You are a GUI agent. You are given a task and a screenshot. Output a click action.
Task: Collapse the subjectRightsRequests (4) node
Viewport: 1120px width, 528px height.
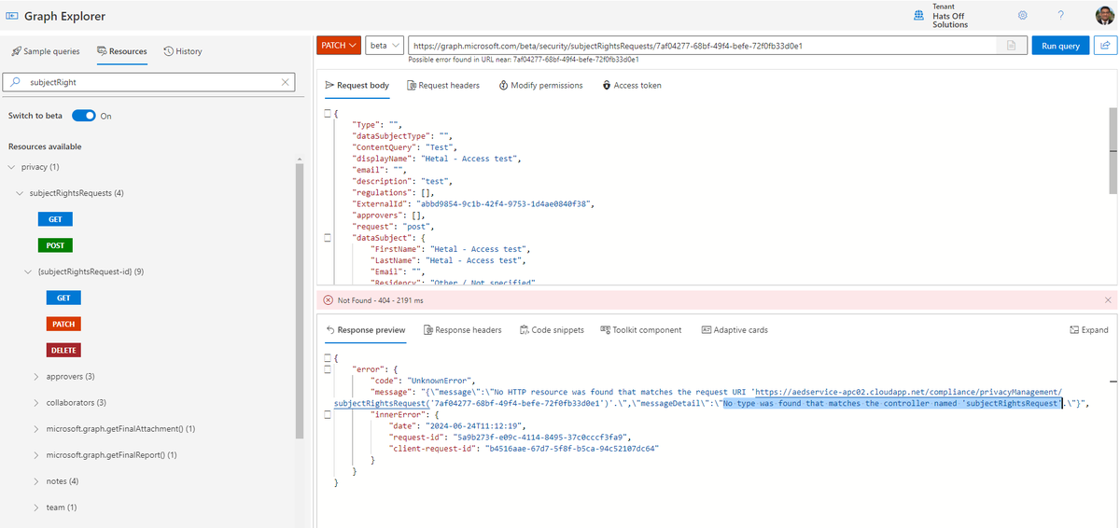21,193
